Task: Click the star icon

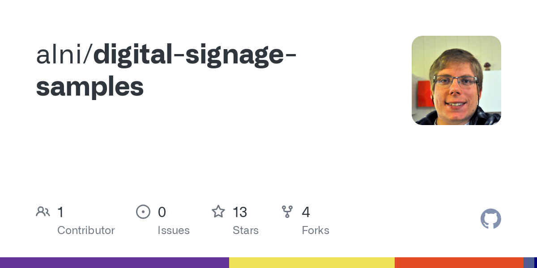Action: (218, 212)
